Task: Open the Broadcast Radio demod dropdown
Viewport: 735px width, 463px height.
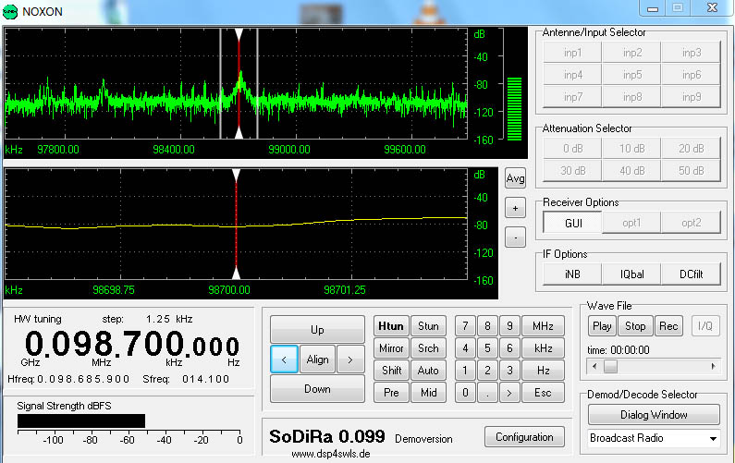Action: click(655, 438)
